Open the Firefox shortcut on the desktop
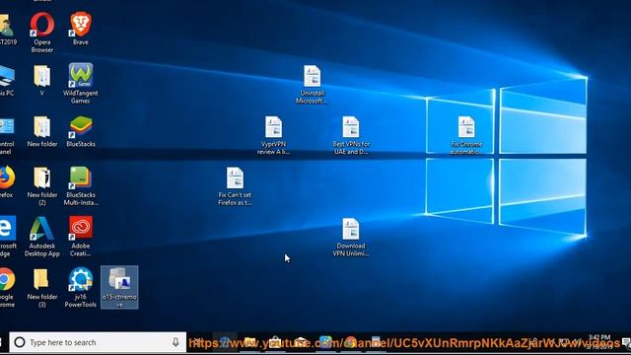This screenshot has width=631, height=355. click(x=7, y=181)
